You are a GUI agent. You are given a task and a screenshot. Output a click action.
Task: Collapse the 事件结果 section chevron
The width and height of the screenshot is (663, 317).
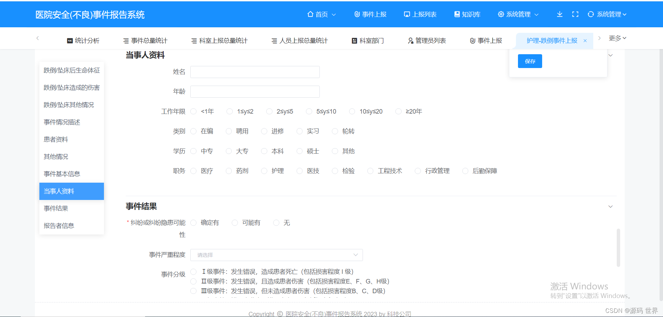click(611, 206)
